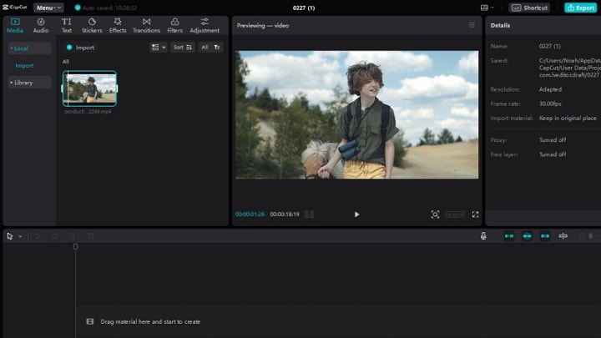This screenshot has height=338, width=601.
Task: Click the Undo icon
Action: (37, 236)
